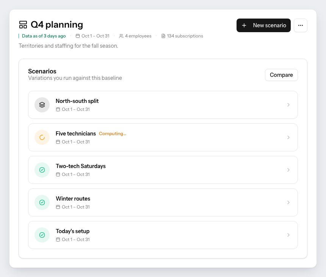Select the 'Two-tech Saturdays' scenario title
The image size is (326, 277).
pyautogui.click(x=81, y=166)
